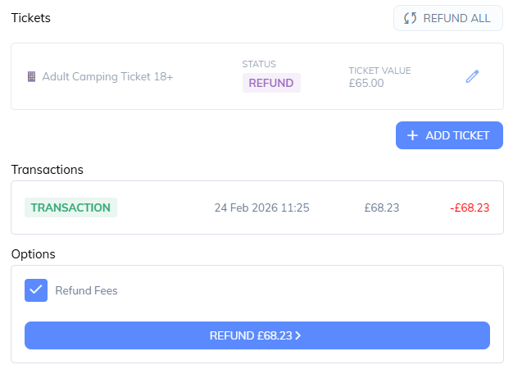Image resolution: width=513 pixels, height=374 pixels.
Task: Click the £68.23 transaction amount
Action: click(382, 208)
